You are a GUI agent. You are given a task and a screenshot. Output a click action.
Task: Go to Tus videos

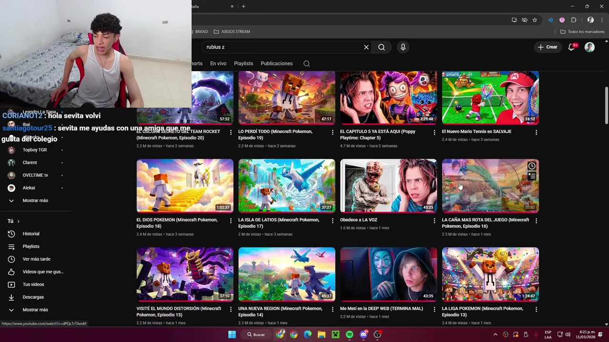click(34, 285)
